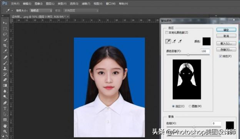240x139 pixels.
Task: Select the Gradient tool
Action: pos(5,86)
